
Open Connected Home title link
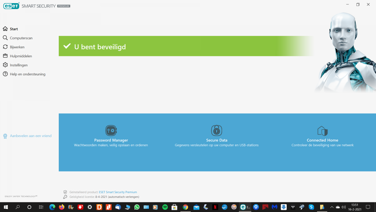[322, 140]
